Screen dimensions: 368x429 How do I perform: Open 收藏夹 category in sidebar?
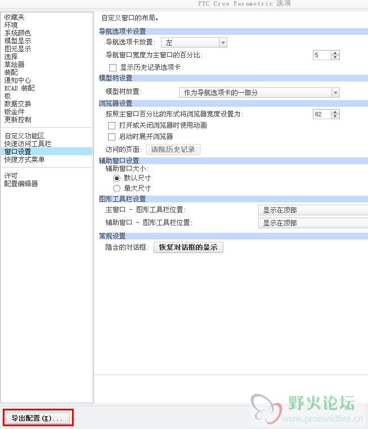(x=14, y=17)
